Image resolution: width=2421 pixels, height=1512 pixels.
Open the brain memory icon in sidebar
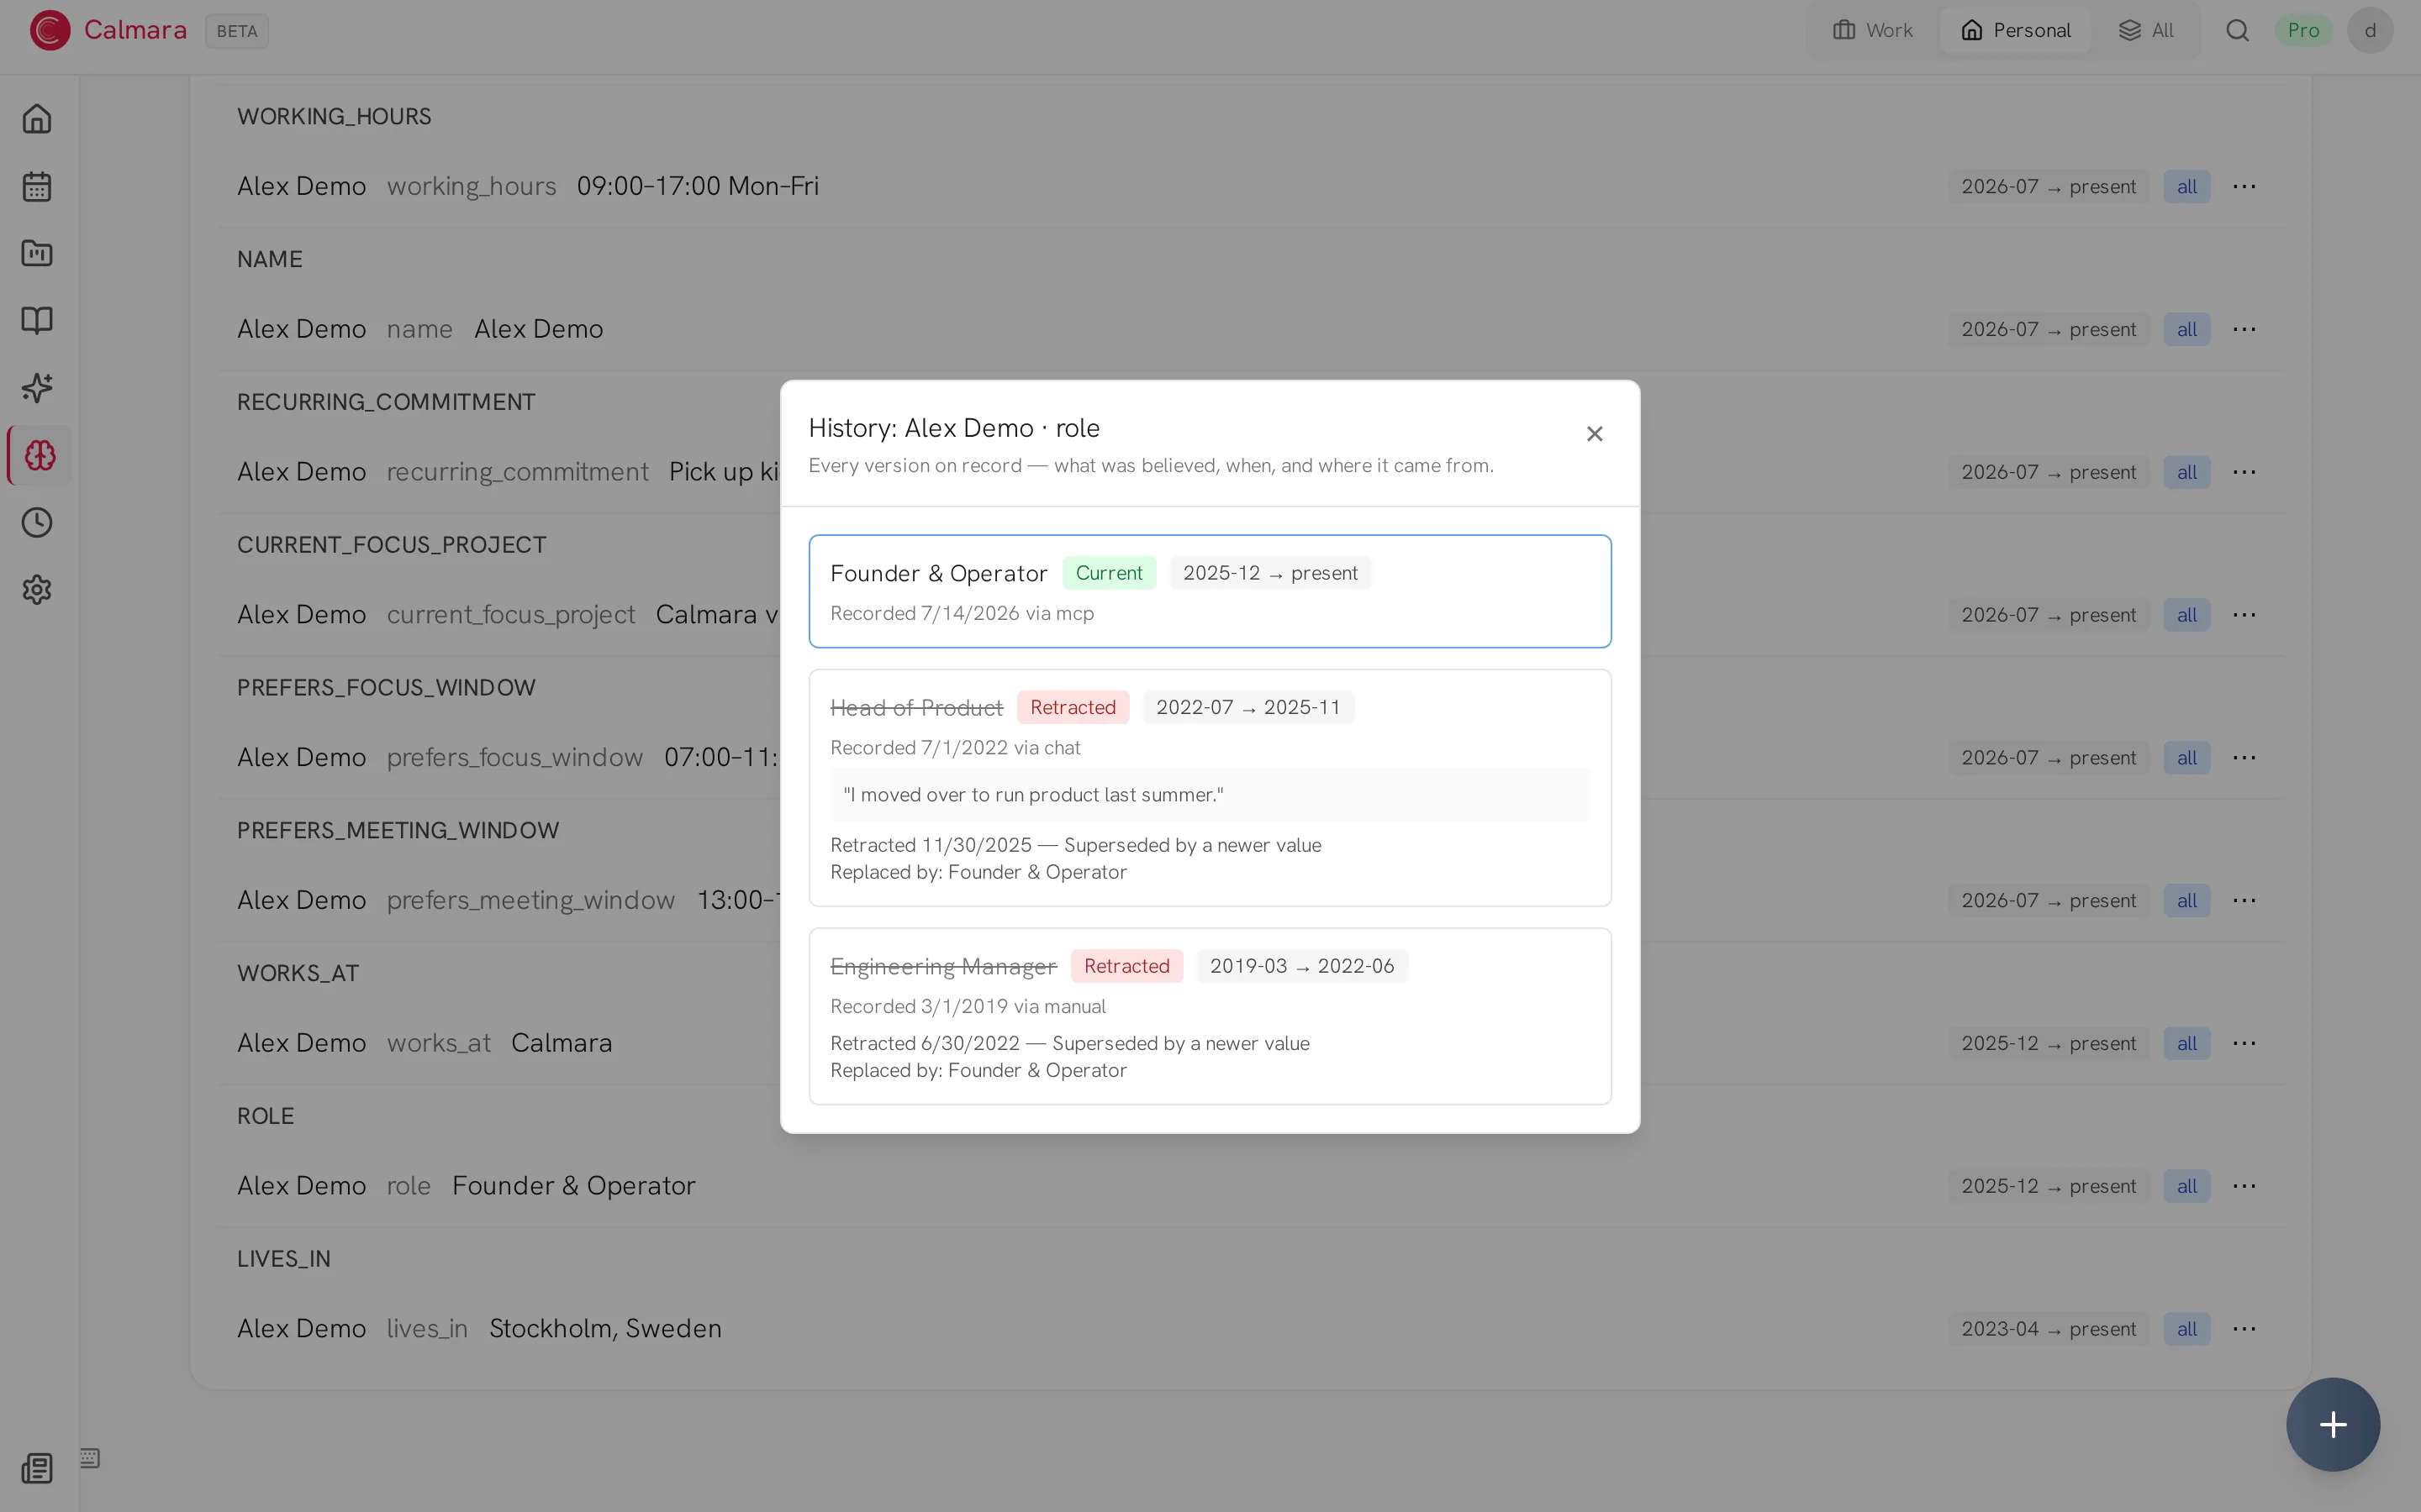point(40,455)
